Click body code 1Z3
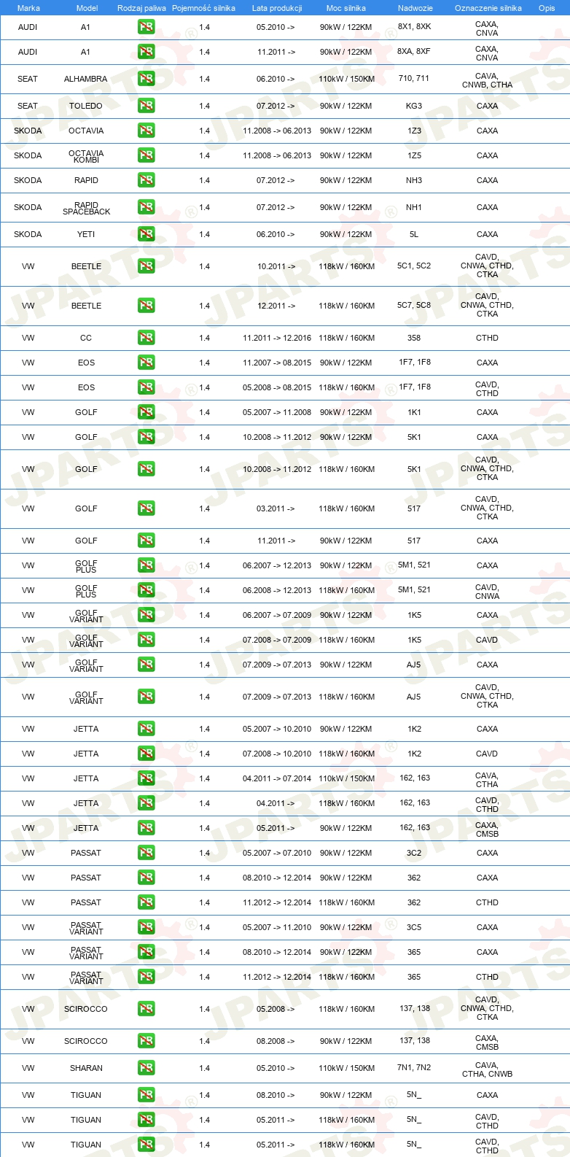 (414, 131)
